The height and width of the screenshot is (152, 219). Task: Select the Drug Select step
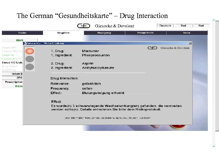[x=9, y=66]
